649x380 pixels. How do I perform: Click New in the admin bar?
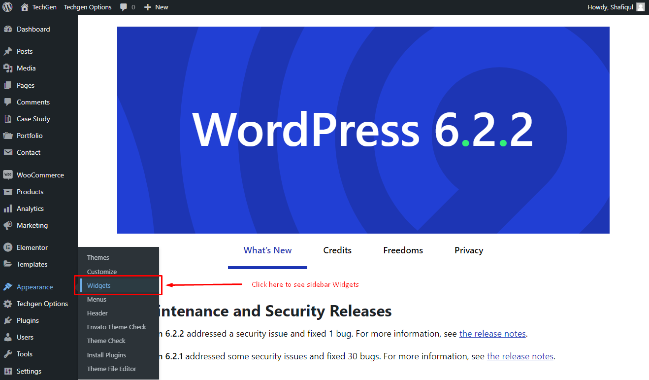[x=162, y=7]
